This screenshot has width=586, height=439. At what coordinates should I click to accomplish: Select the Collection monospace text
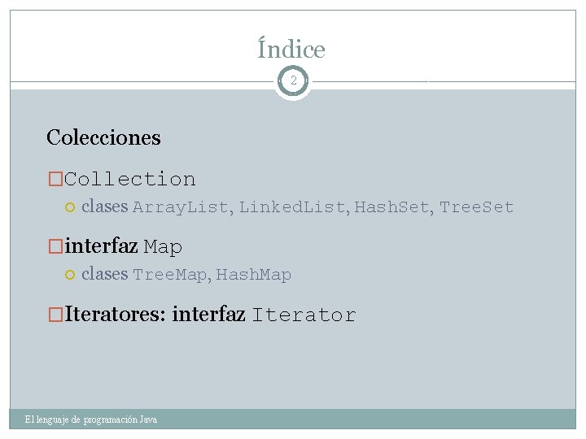[x=130, y=179]
